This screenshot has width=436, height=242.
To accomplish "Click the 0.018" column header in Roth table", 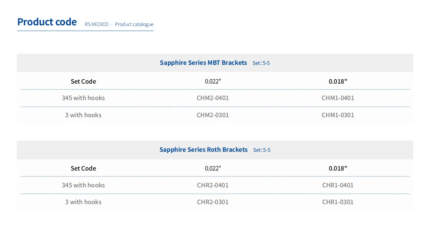I will (x=338, y=168).
